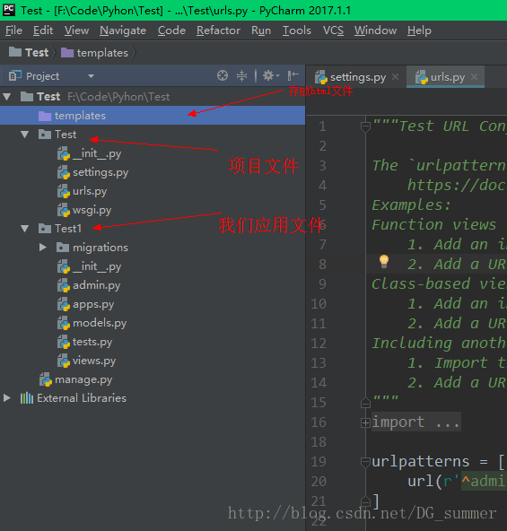Collapse the root Test project node
Screen dimensions: 507x531
point(7,97)
